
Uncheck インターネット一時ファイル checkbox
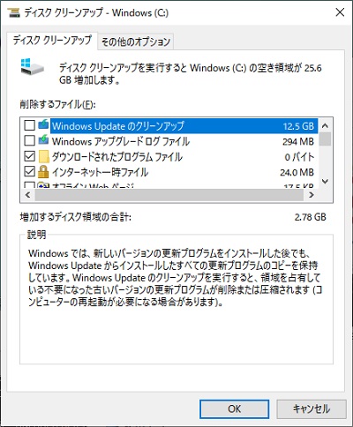coord(29,171)
